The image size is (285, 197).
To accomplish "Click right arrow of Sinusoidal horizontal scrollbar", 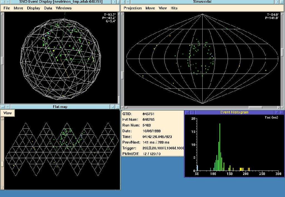I will pos(279,107).
